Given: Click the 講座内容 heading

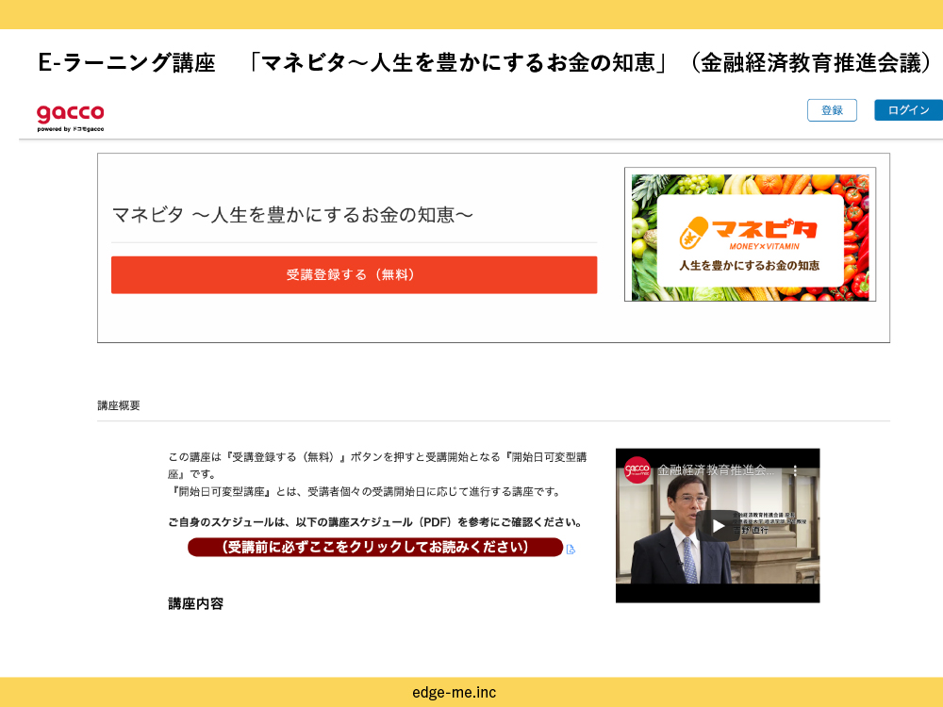Looking at the screenshot, I should [195, 603].
